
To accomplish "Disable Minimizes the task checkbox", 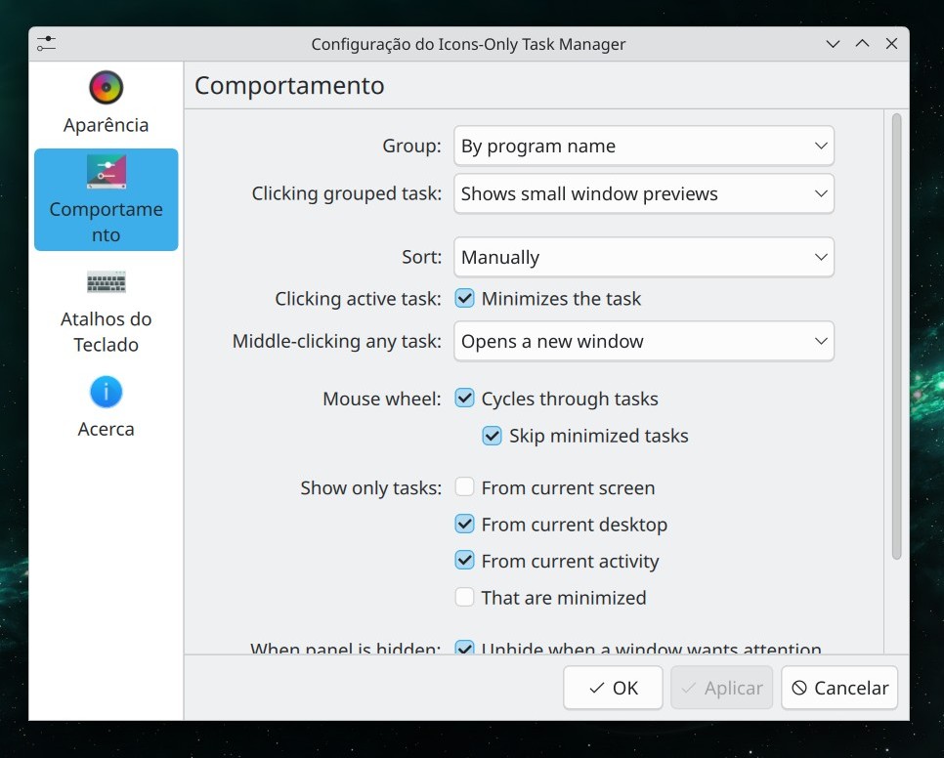I will (x=465, y=299).
